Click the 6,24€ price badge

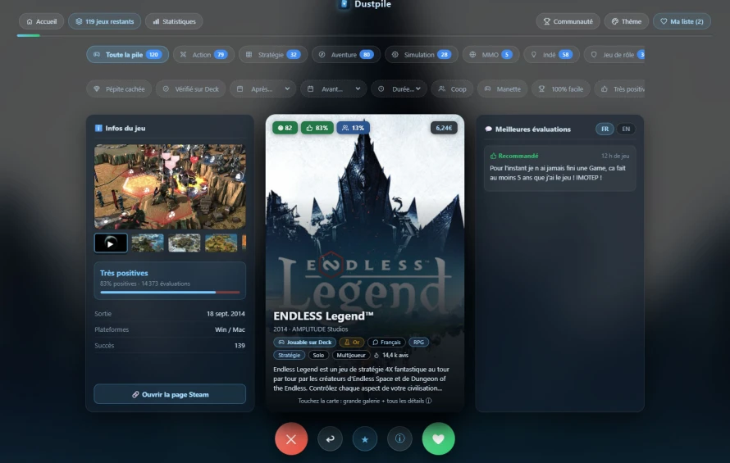point(444,128)
